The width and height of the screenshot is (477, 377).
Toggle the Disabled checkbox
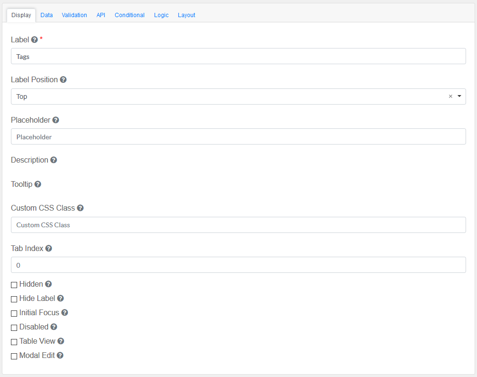pos(14,328)
